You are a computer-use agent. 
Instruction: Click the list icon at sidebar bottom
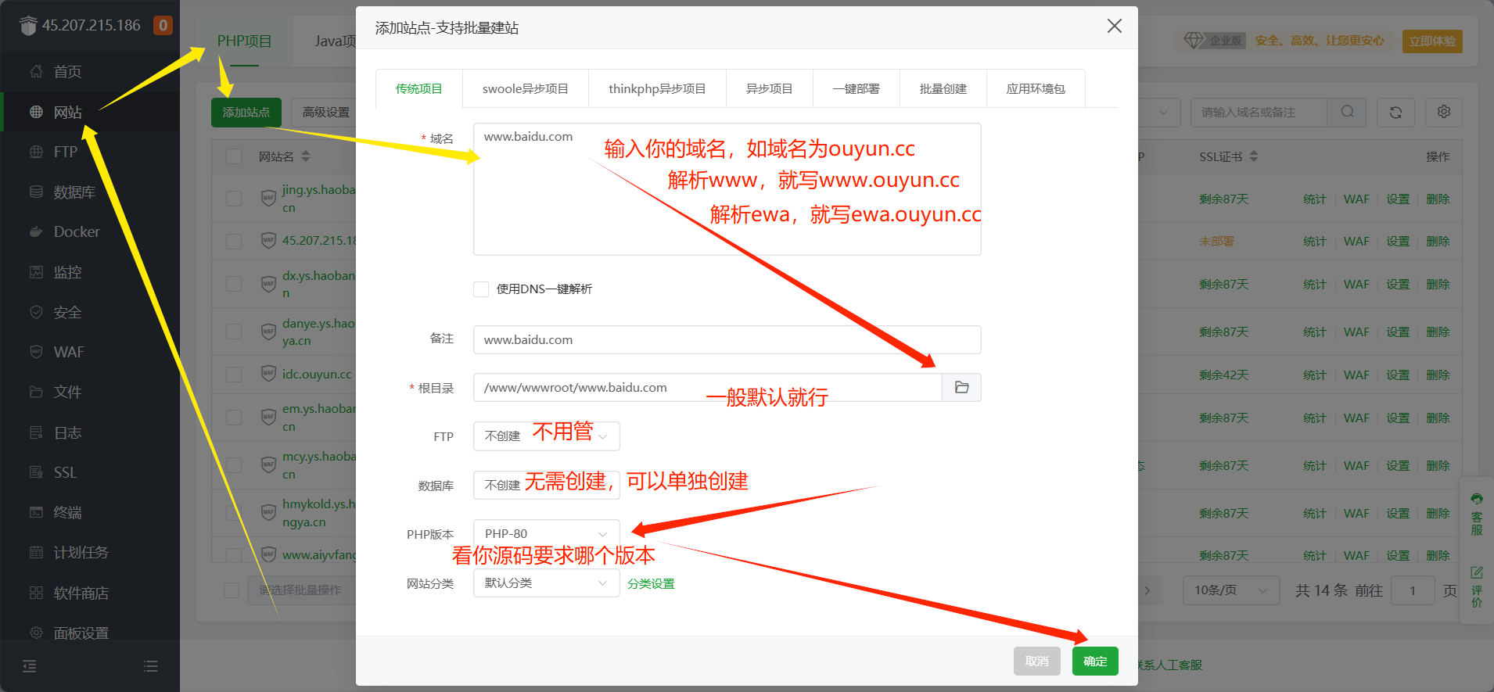coord(151,666)
